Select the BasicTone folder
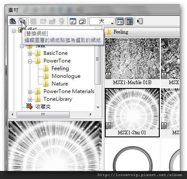Viewport: 187px width, 179px height. [x=55, y=53]
